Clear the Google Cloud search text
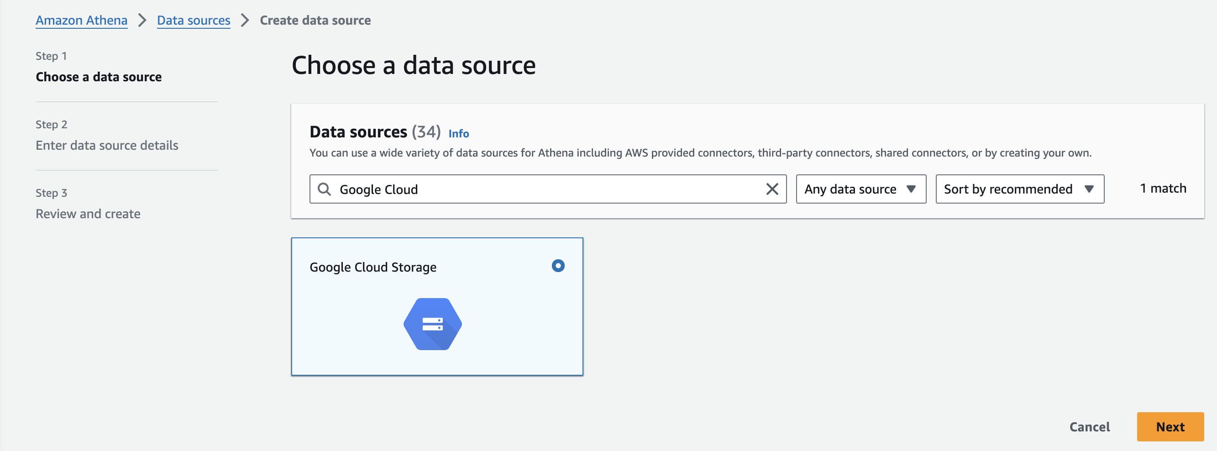The width and height of the screenshot is (1217, 451). click(771, 189)
